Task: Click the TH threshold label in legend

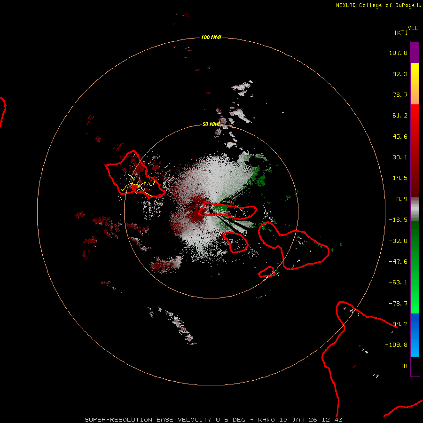Action: tap(404, 366)
